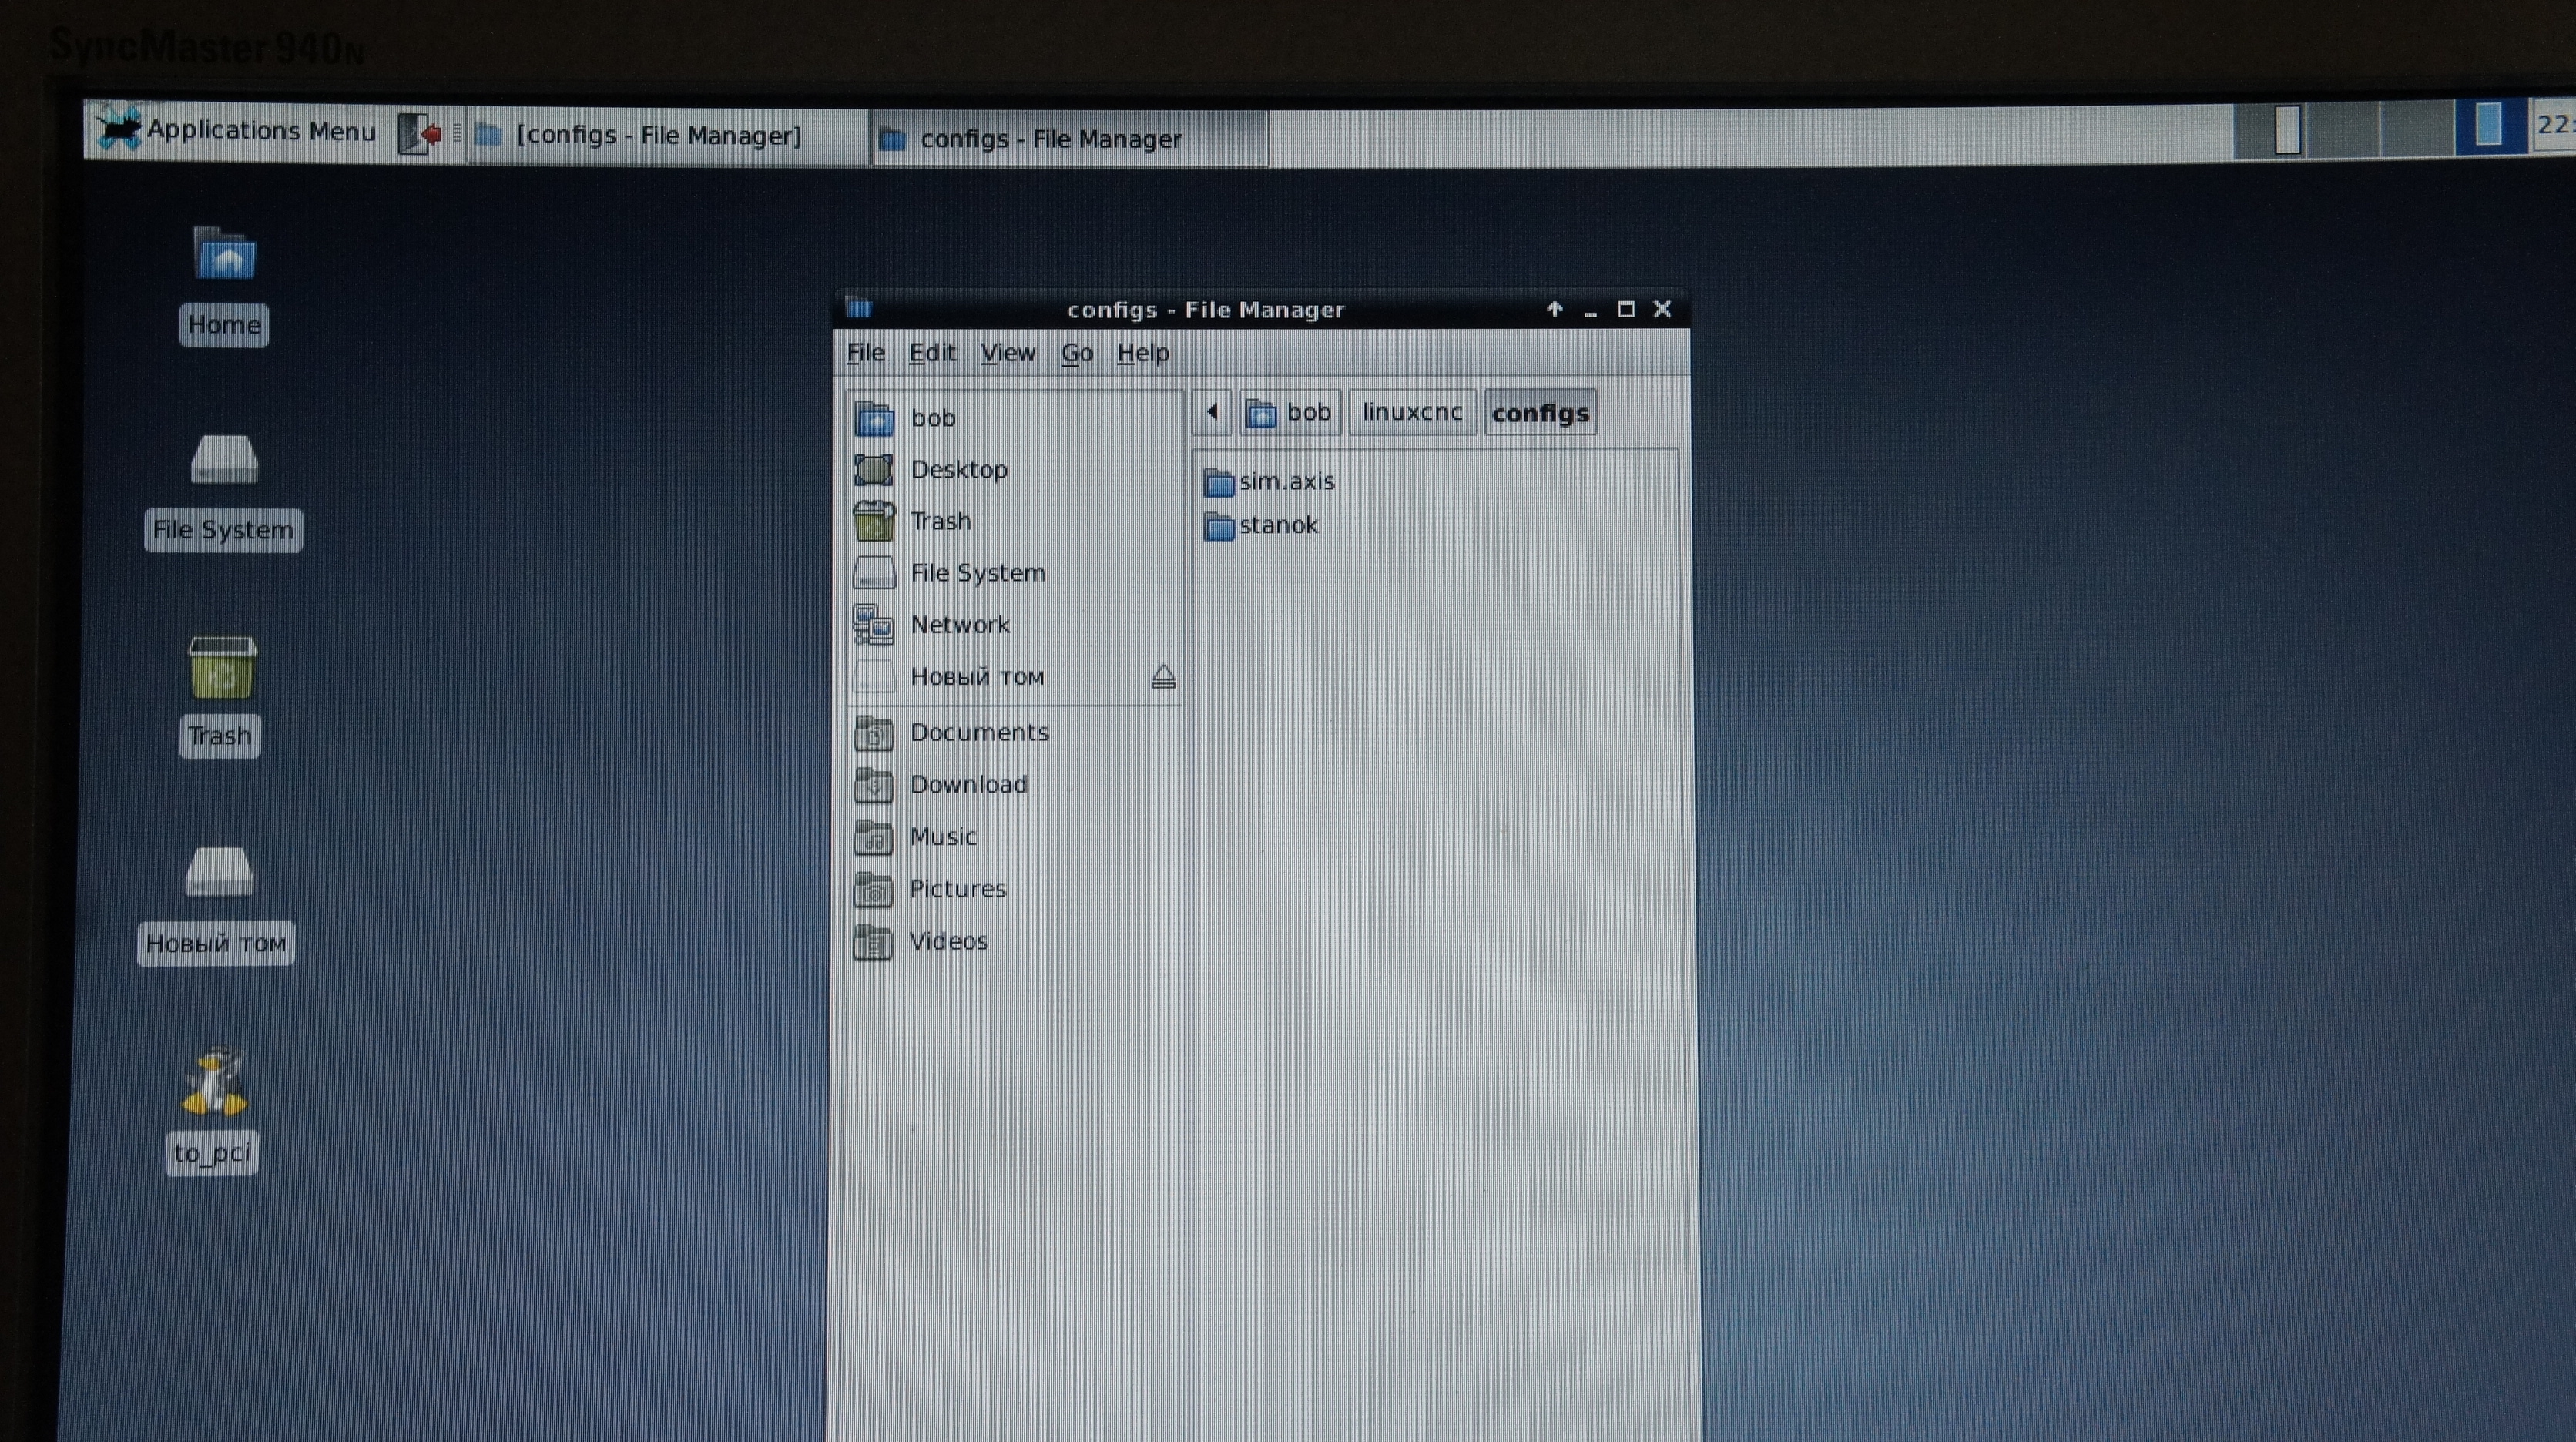Click the show desktop panel icon
This screenshot has height=1442, width=2576.
419,133
